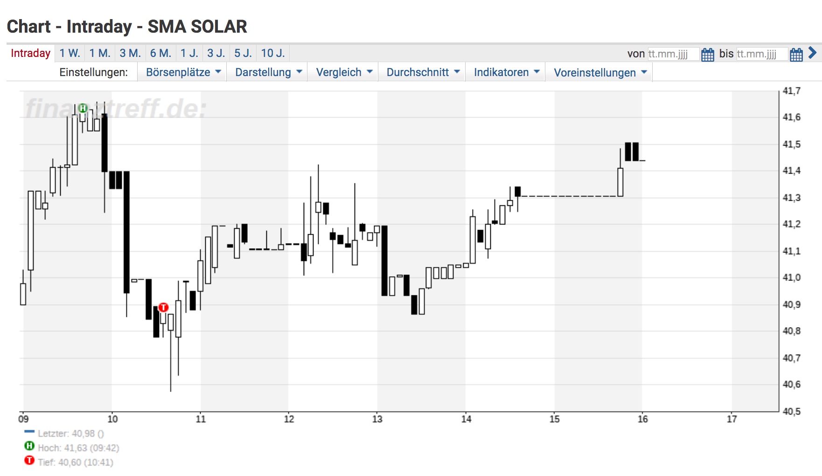Click the 'bis' date input field
The image size is (822, 476).
coord(762,54)
